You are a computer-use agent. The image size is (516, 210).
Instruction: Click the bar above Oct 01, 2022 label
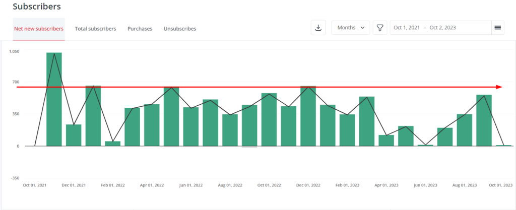tap(269, 119)
